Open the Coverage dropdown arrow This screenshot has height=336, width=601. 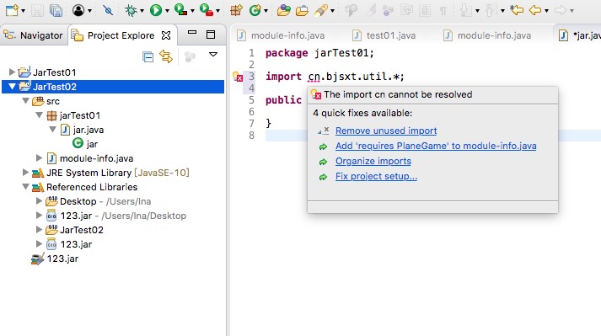[x=192, y=11]
